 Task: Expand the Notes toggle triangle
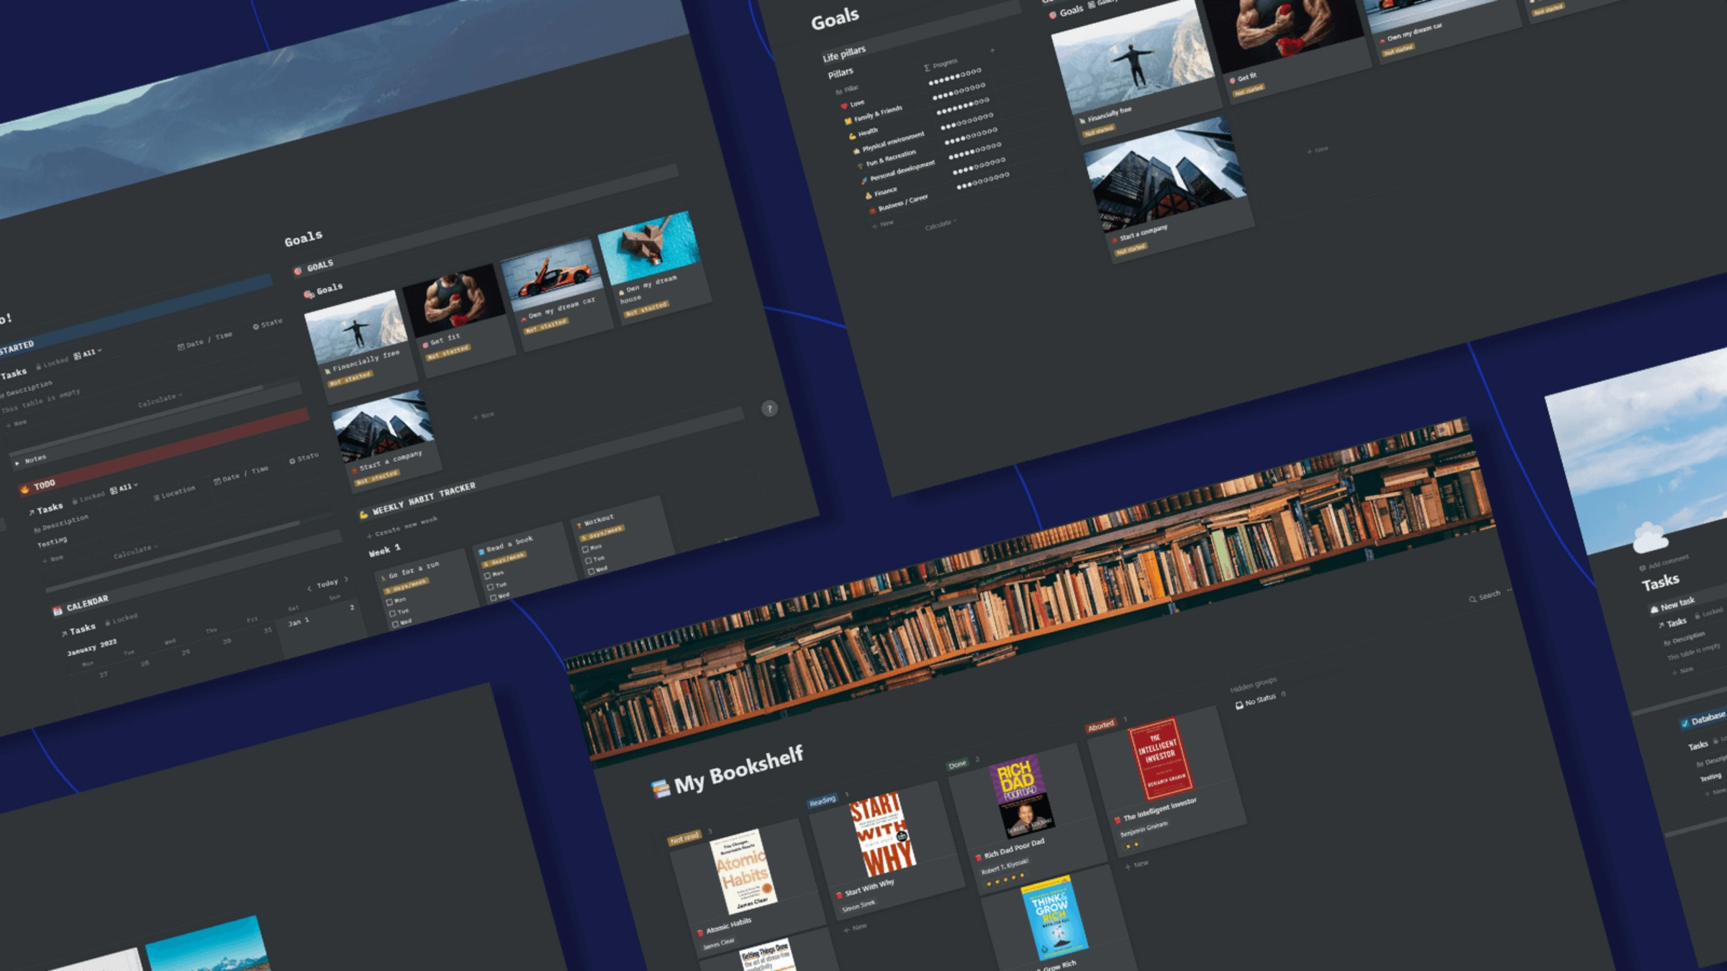[x=17, y=463]
